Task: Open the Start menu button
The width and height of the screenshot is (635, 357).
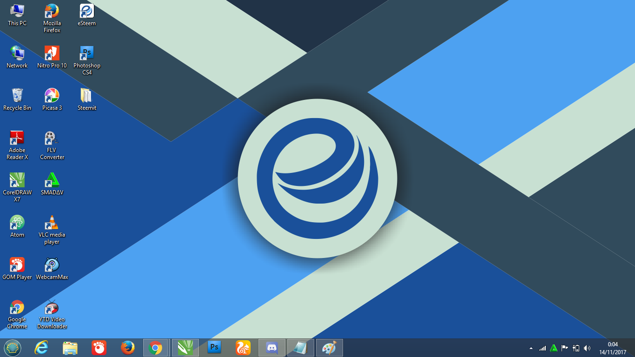Action: (13, 348)
